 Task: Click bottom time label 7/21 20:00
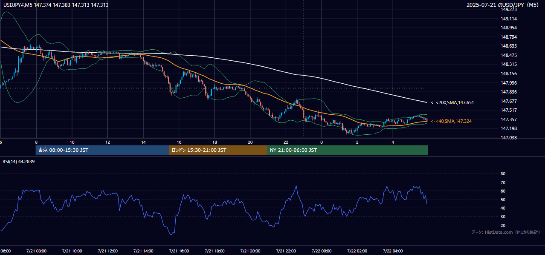click(x=250, y=251)
